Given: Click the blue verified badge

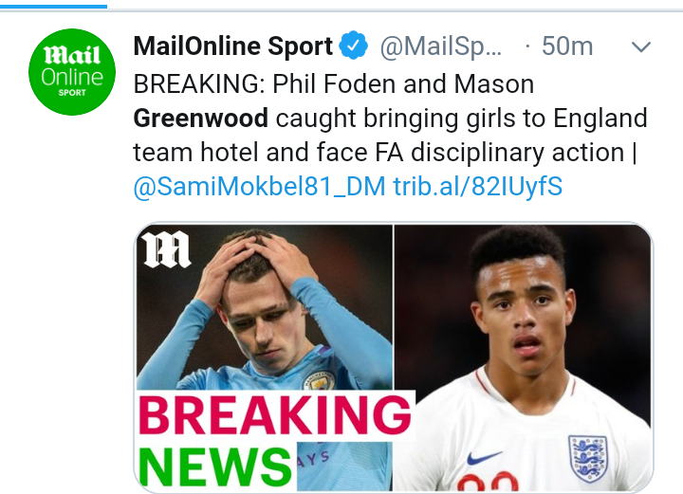Looking at the screenshot, I should [356, 46].
